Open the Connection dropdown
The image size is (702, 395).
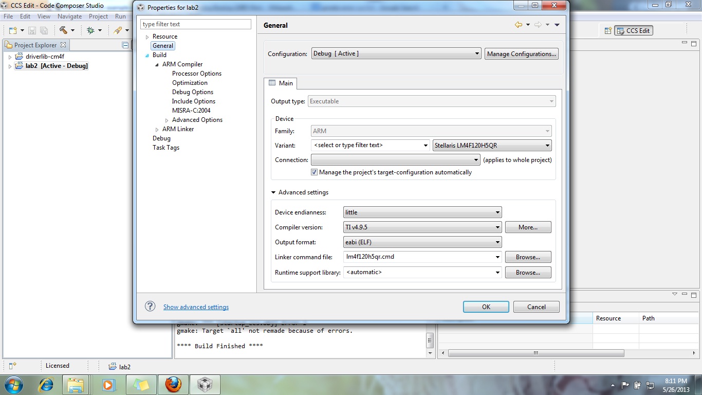pos(396,160)
